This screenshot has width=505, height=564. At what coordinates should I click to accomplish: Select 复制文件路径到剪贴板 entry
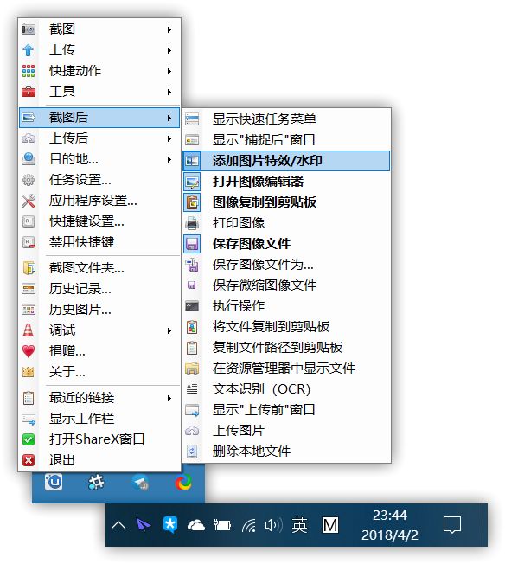pyautogui.click(x=286, y=348)
